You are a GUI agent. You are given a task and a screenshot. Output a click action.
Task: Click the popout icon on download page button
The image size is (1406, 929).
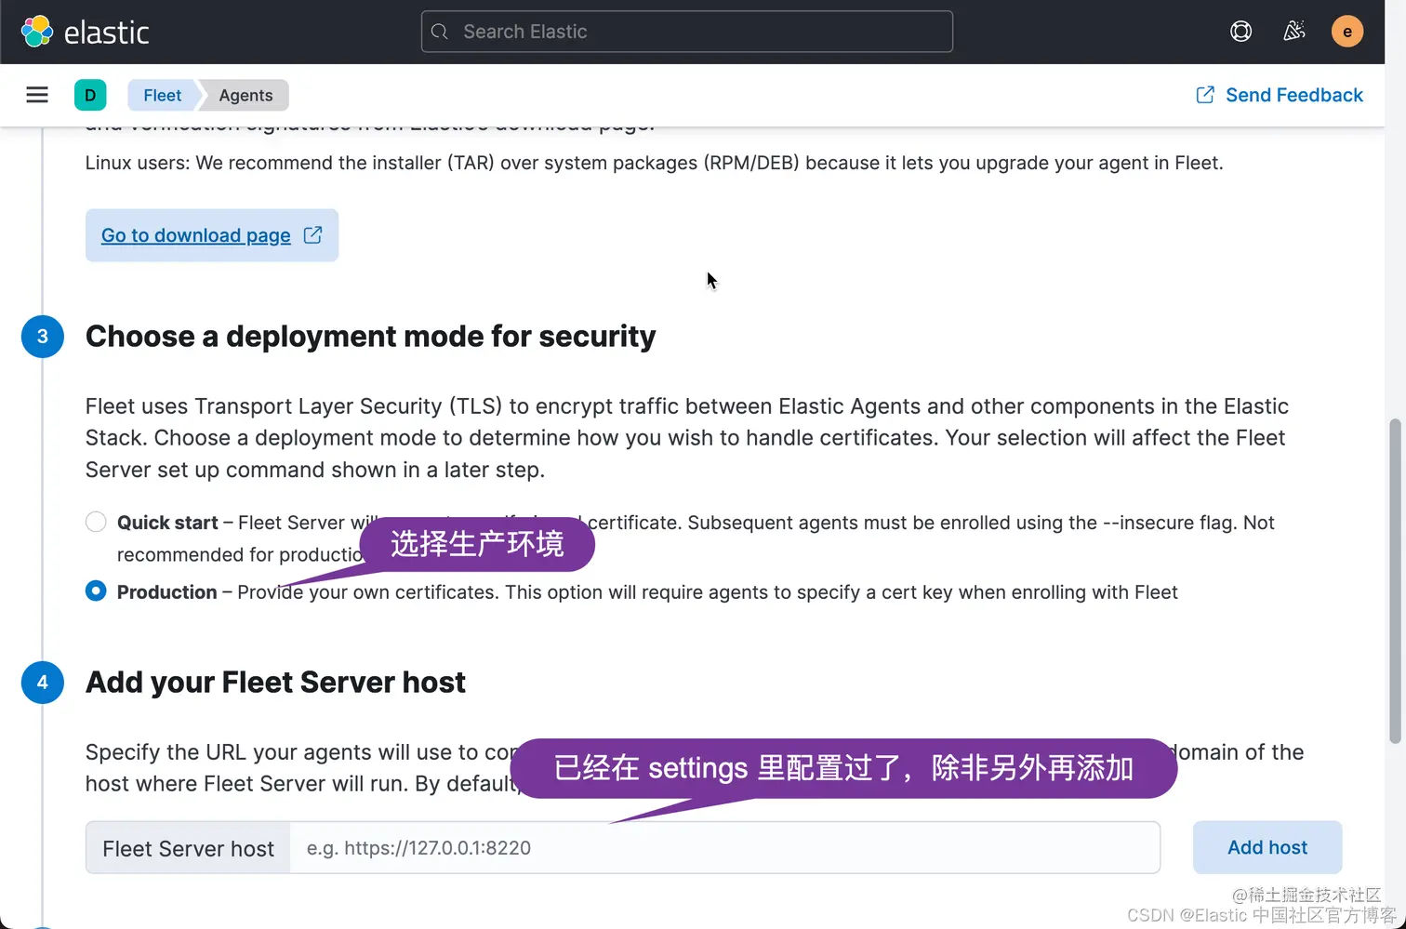(313, 235)
